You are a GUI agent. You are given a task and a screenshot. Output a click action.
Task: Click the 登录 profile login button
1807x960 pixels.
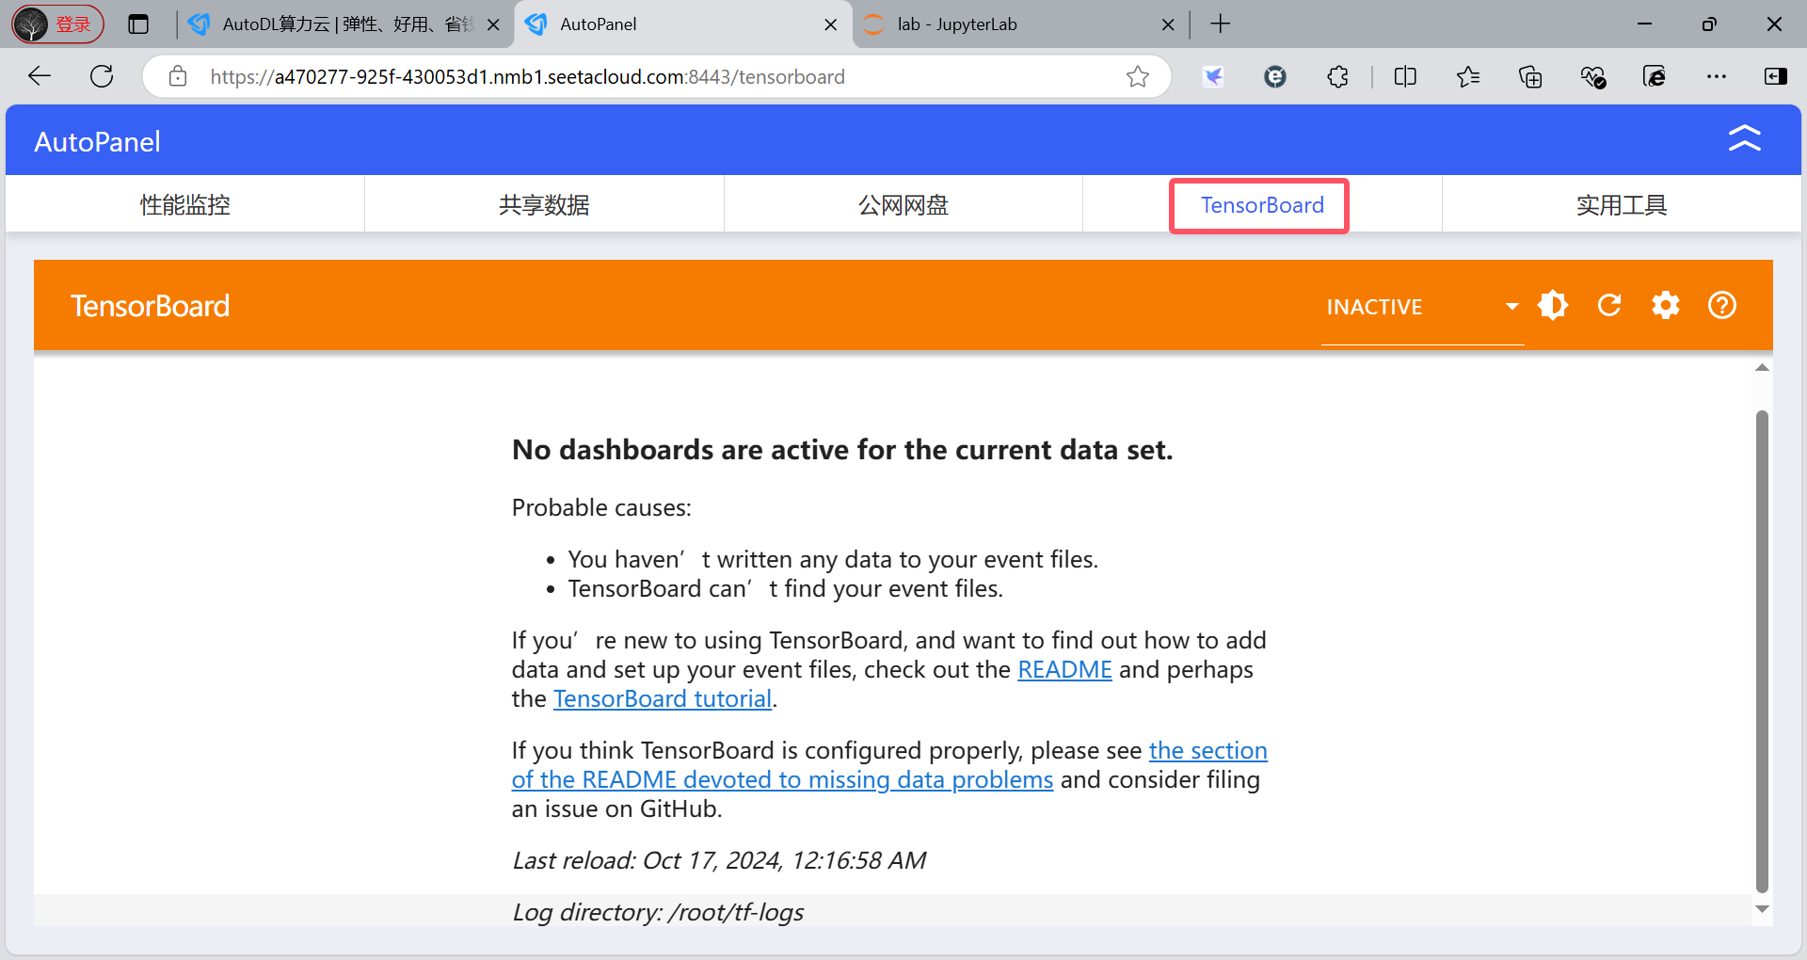tap(57, 24)
